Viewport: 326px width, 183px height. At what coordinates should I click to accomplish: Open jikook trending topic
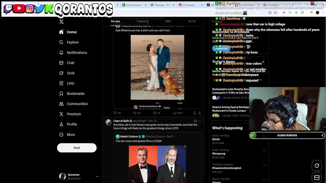[x=216, y=139]
